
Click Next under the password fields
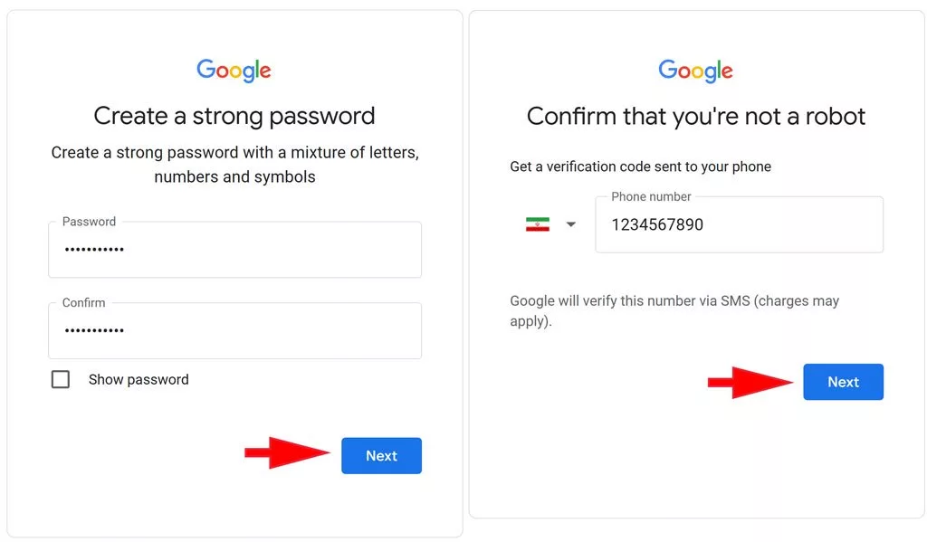(x=381, y=456)
